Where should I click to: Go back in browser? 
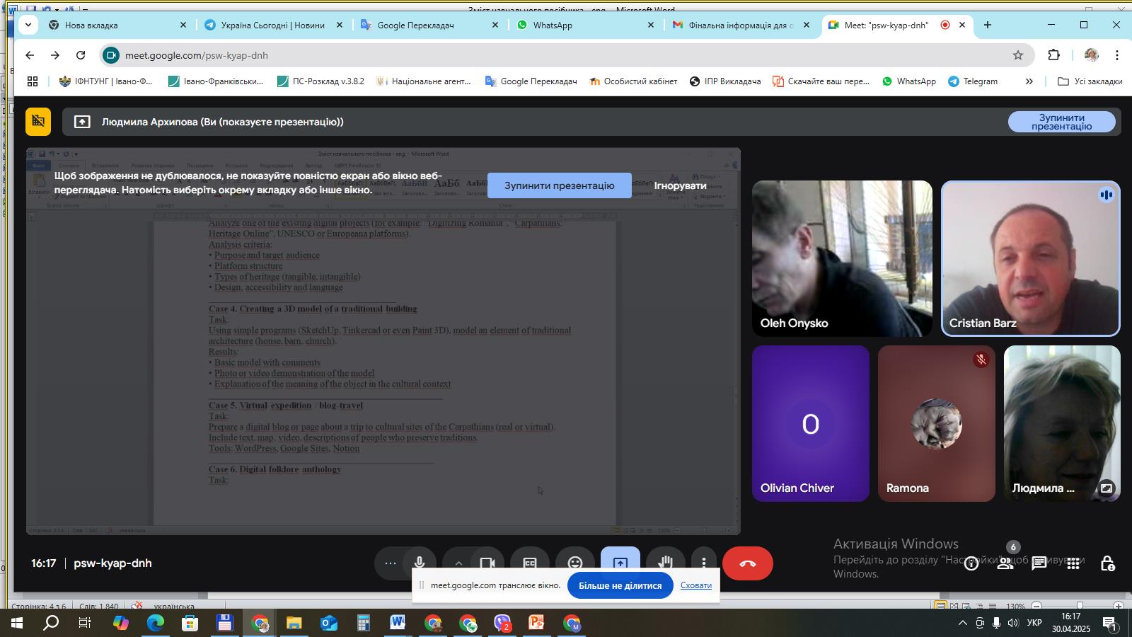[x=30, y=55]
